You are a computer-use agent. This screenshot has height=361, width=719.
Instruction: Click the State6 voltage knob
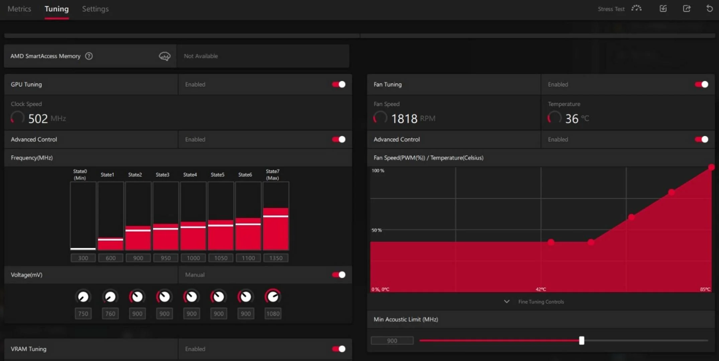[245, 296]
